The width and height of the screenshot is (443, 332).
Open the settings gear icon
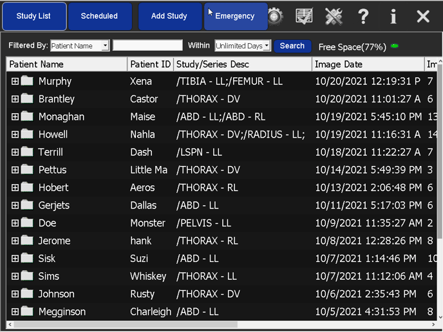(276, 16)
